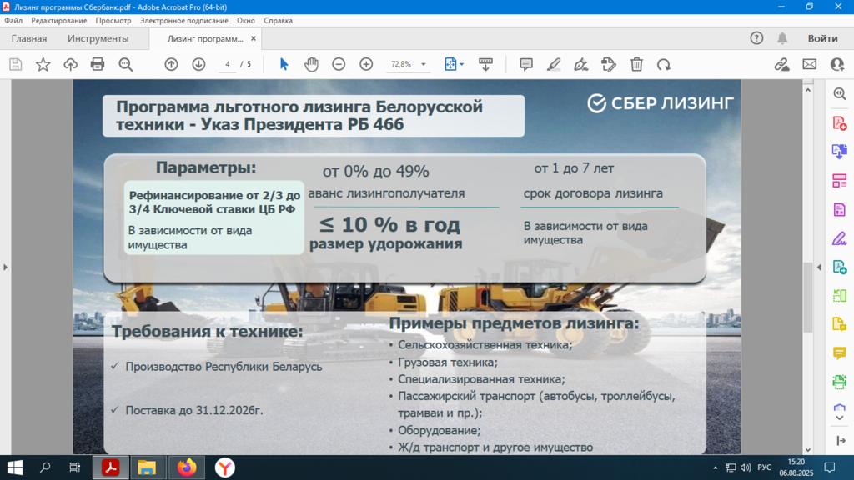
Task: Open the yellow Comment tool in sidebar
Action: (x=840, y=353)
